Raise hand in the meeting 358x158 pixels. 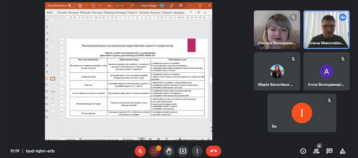coord(168,151)
